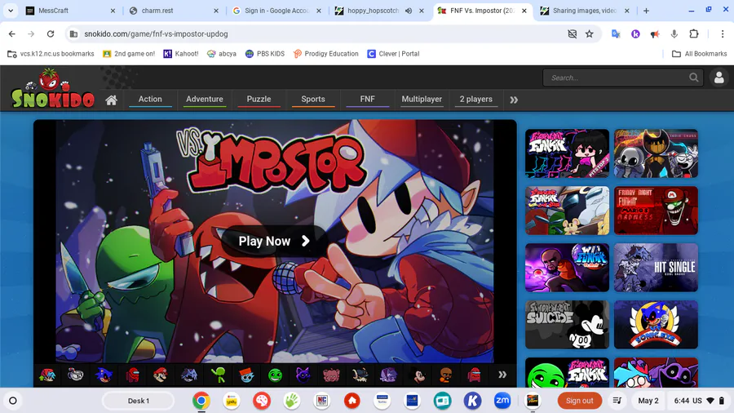This screenshot has height=413, width=734.
Task: Open the Adventure games category
Action: (x=205, y=100)
